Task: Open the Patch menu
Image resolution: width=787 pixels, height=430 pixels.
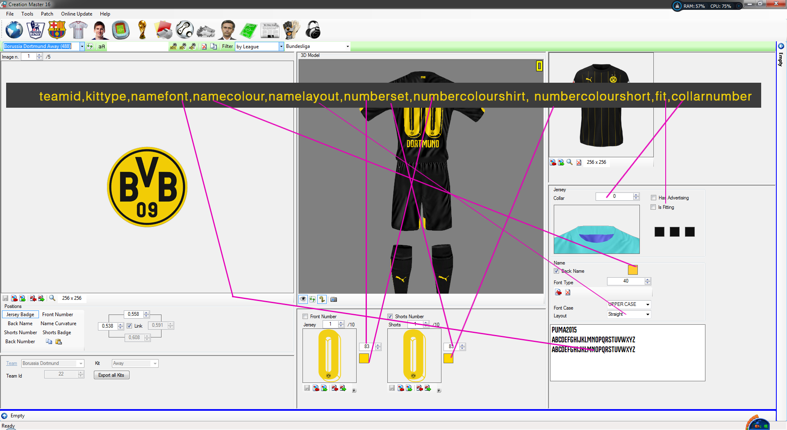Action: [x=47, y=14]
